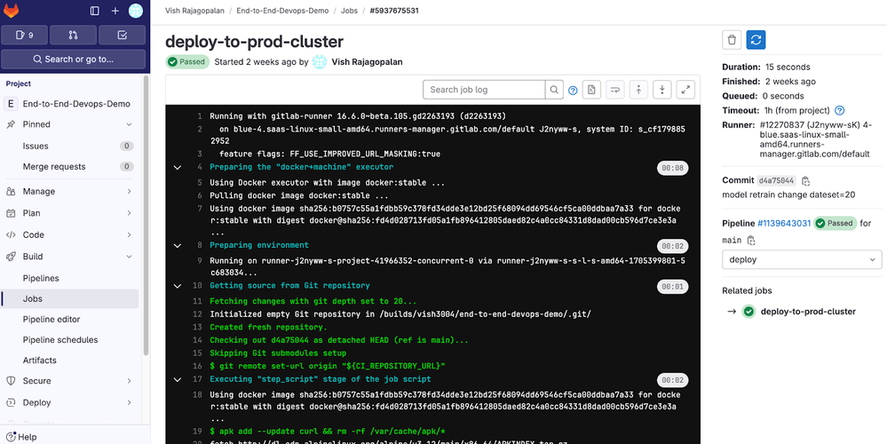
Task: Erase the job log trash button
Action: coord(732,40)
